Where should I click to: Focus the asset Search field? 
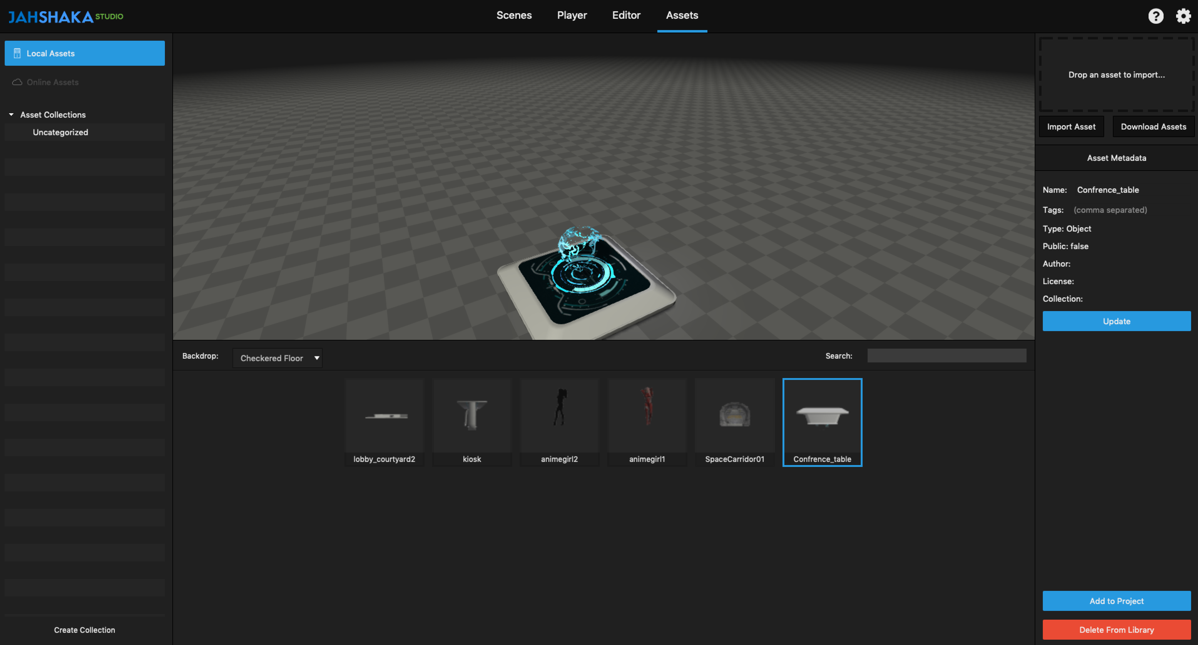[x=946, y=356]
